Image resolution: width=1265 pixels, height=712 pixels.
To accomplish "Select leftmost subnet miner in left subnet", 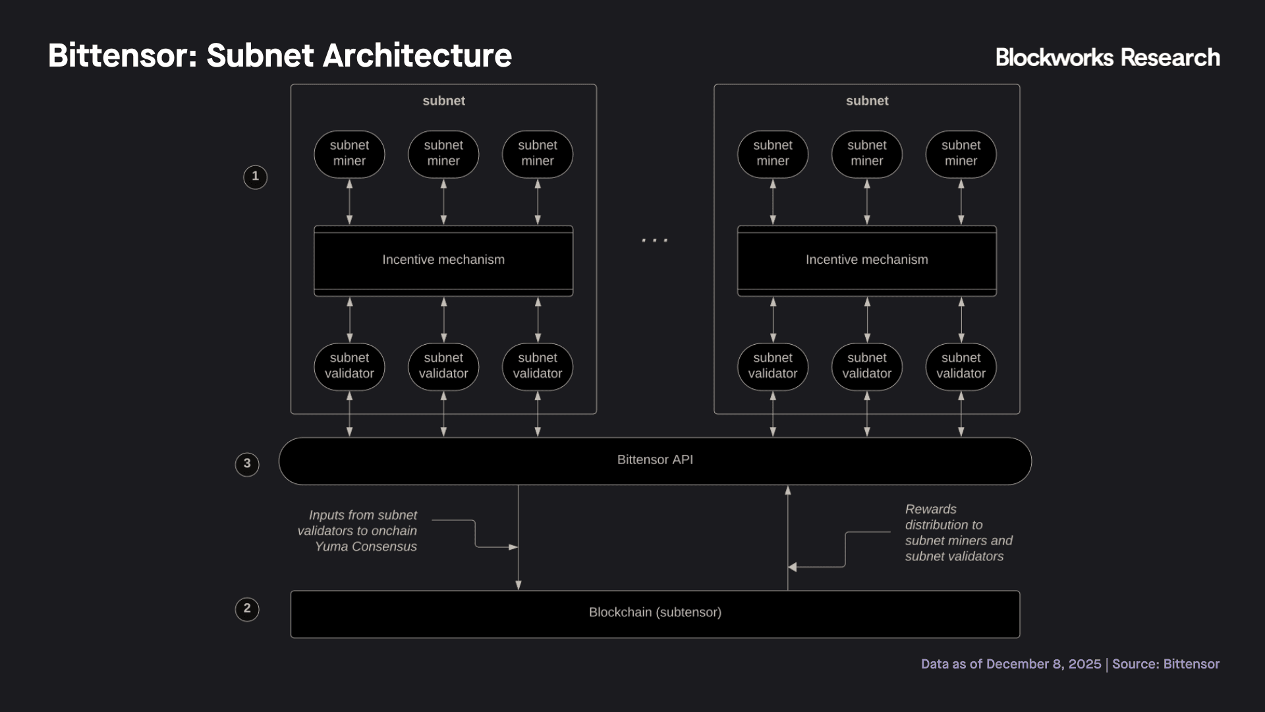I will 349,154.
